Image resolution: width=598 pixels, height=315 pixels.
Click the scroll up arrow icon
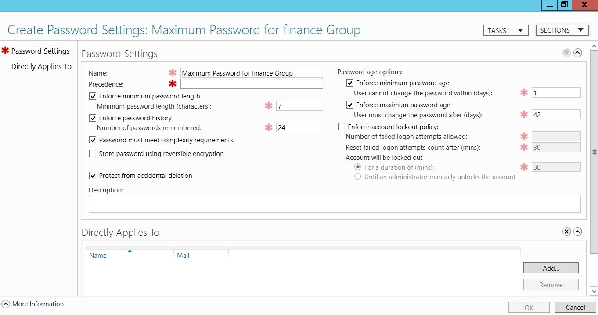pos(594,46)
